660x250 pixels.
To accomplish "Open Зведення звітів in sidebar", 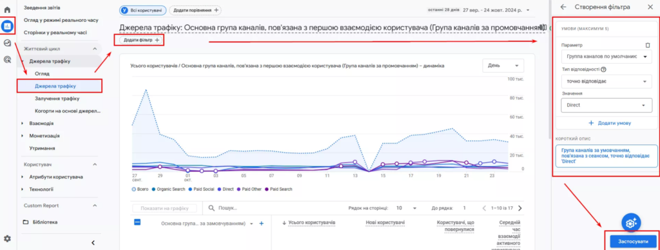I will click(x=42, y=8).
